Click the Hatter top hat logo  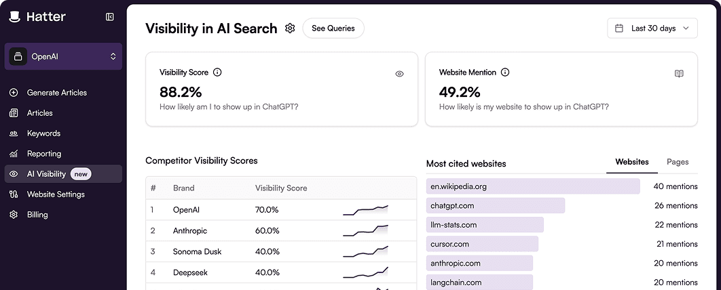15,17
